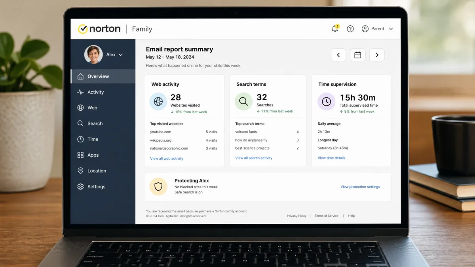This screenshot has height=267, width=475.
Task: Click the protection shield icon
Action: pyautogui.click(x=158, y=187)
